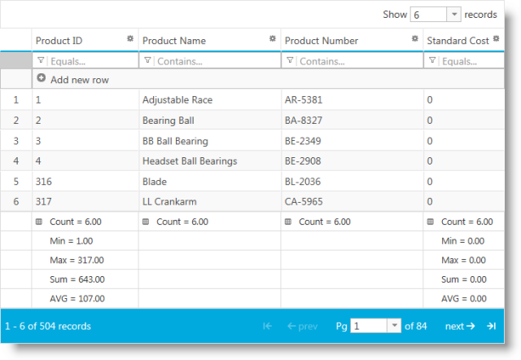Click summary icon under Product Name column
The width and height of the screenshot is (521, 360).
(146, 222)
